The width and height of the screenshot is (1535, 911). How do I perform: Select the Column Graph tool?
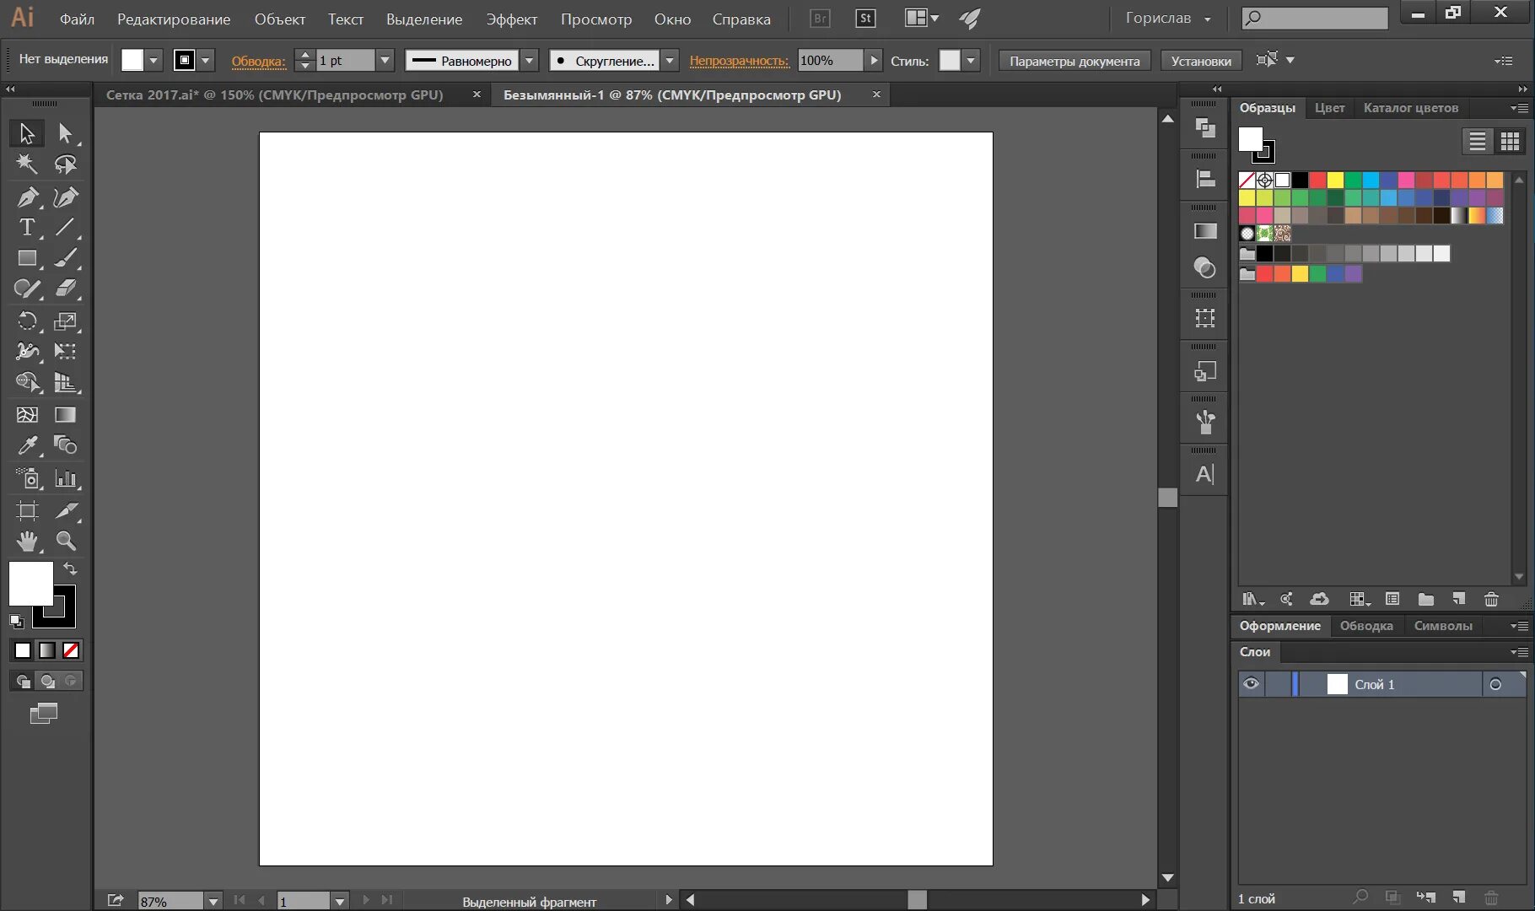(x=65, y=479)
